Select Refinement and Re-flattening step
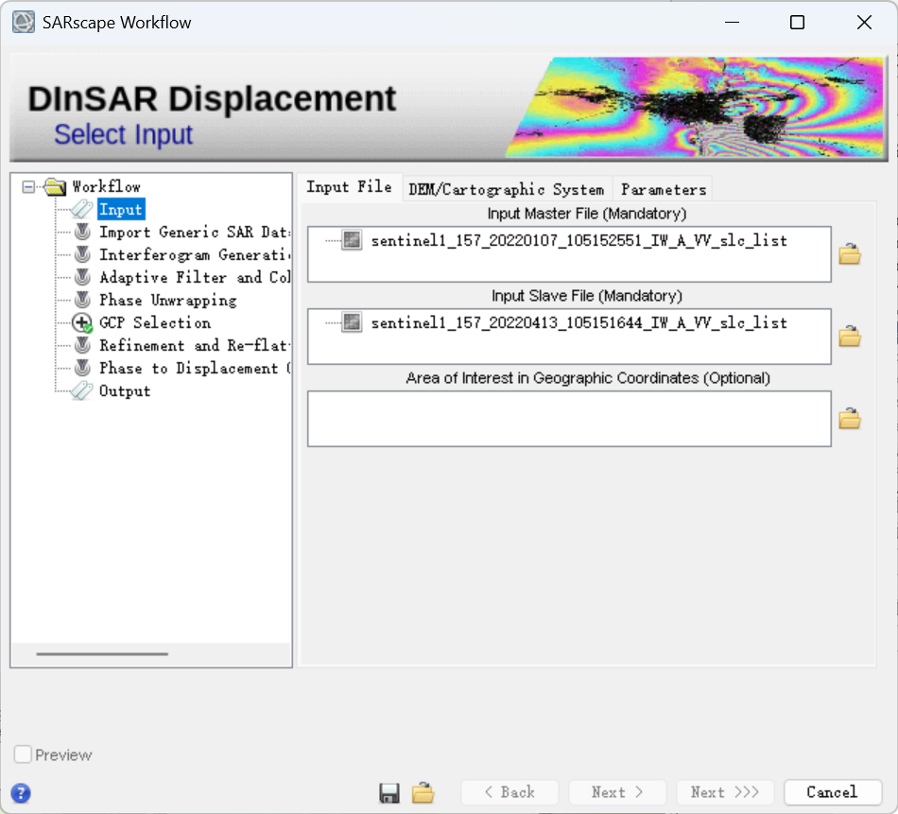Screen dimensions: 898x814 pos(194,345)
